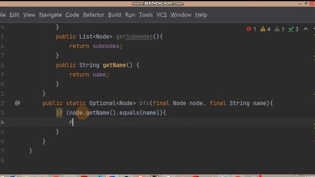Open the VCS menu

(x=161, y=15)
